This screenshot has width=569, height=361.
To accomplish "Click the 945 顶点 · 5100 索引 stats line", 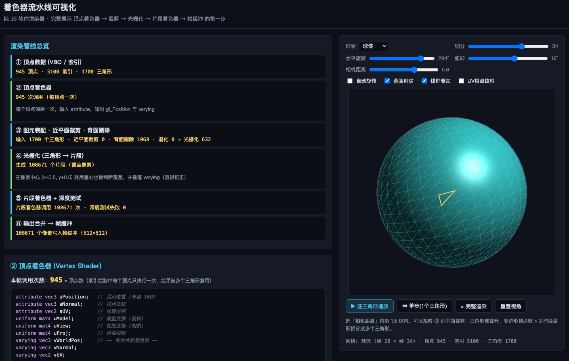I will pos(64,72).
